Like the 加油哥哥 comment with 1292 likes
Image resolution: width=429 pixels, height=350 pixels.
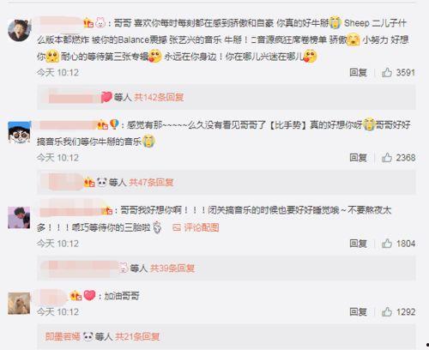coord(387,311)
